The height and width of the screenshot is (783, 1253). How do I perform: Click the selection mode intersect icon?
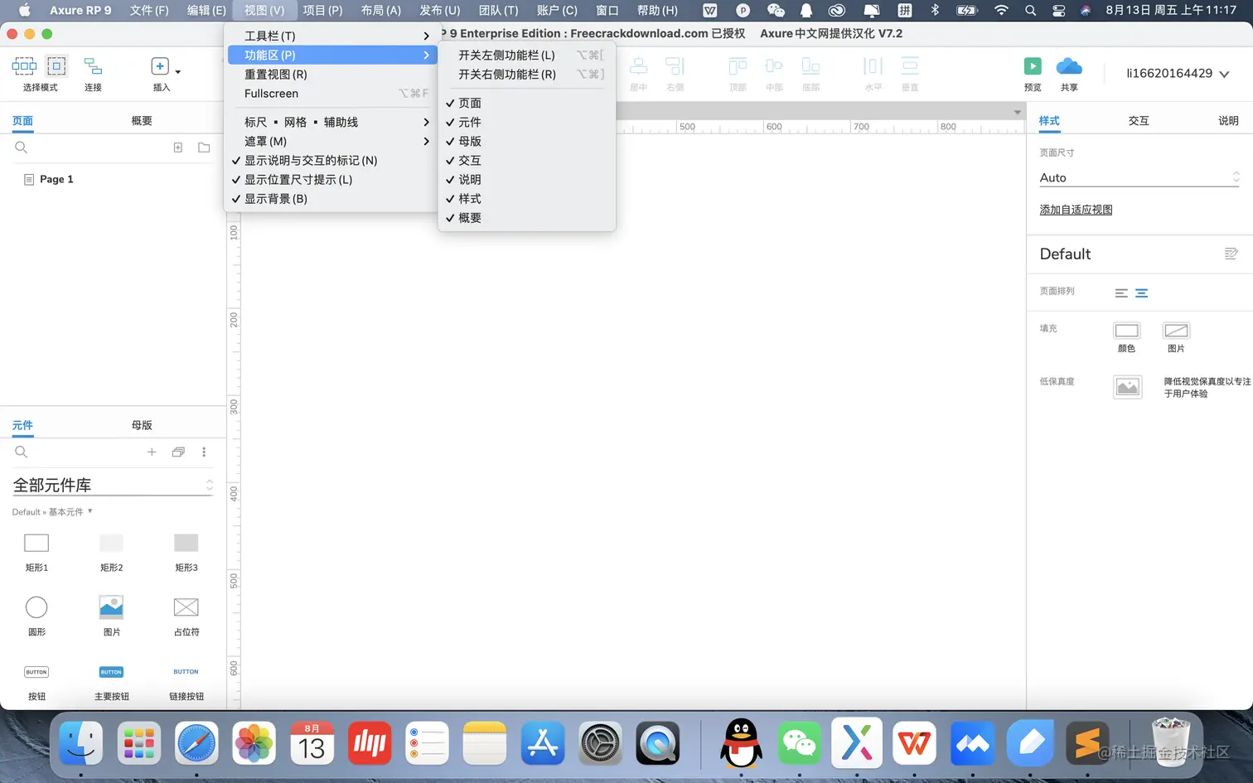click(24, 66)
